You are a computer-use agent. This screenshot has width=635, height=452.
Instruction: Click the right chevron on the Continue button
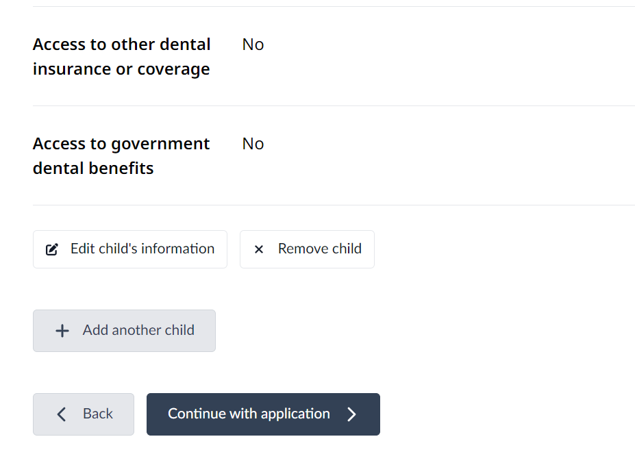point(352,414)
